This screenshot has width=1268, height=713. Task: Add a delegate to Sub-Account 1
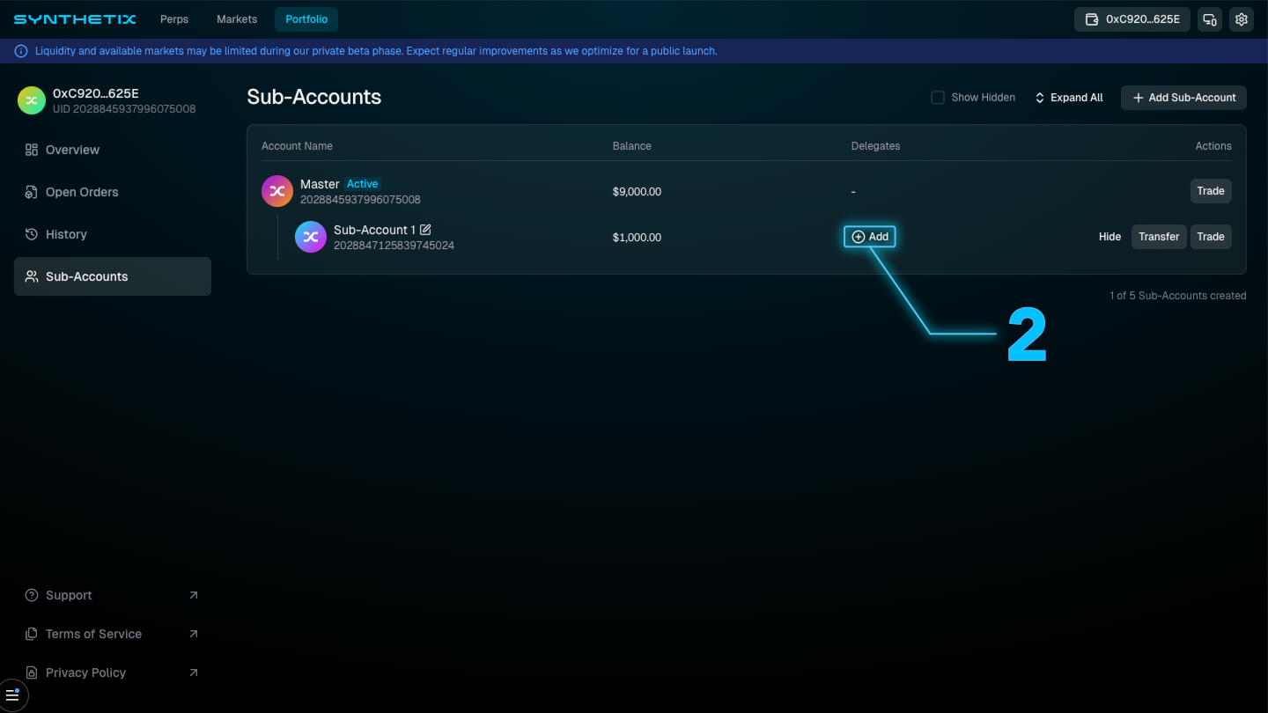(x=870, y=236)
